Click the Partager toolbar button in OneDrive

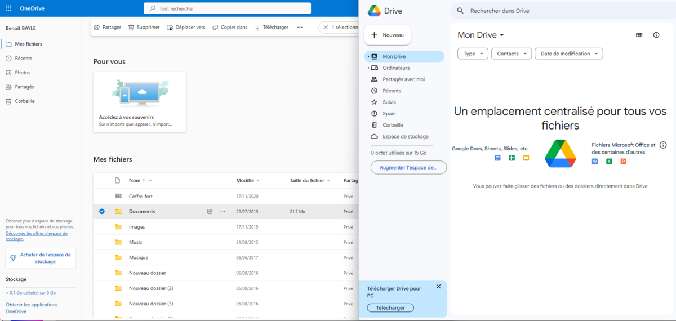[x=108, y=27]
